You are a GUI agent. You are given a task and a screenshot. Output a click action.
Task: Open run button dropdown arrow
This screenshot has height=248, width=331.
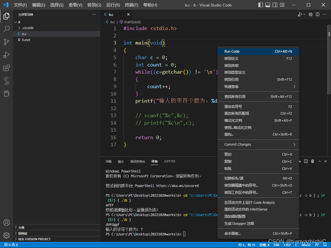click(x=304, y=14)
